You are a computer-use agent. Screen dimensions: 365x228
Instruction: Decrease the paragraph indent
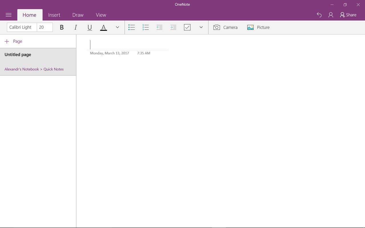[x=159, y=27]
